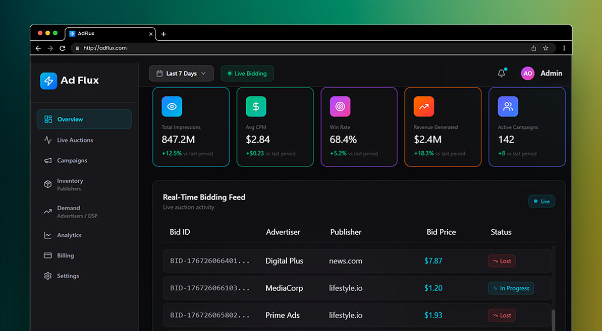Click the Total Impressions eye icon
602x331 pixels.
(172, 106)
